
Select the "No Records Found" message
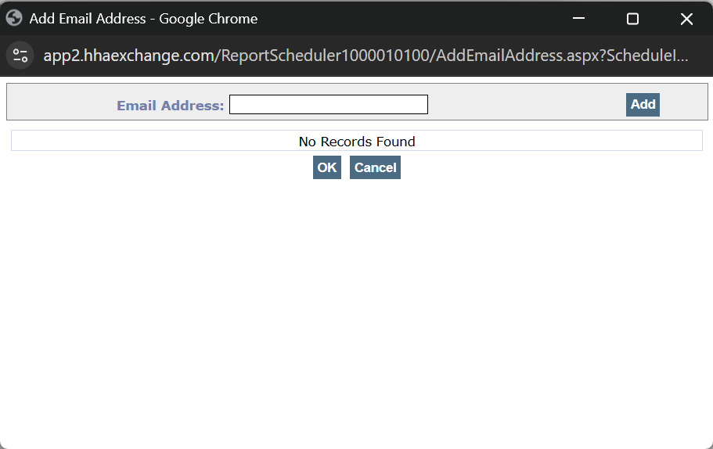[x=357, y=142]
